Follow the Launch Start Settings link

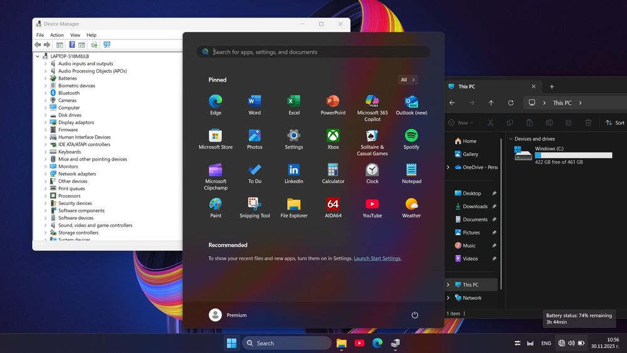pos(377,258)
